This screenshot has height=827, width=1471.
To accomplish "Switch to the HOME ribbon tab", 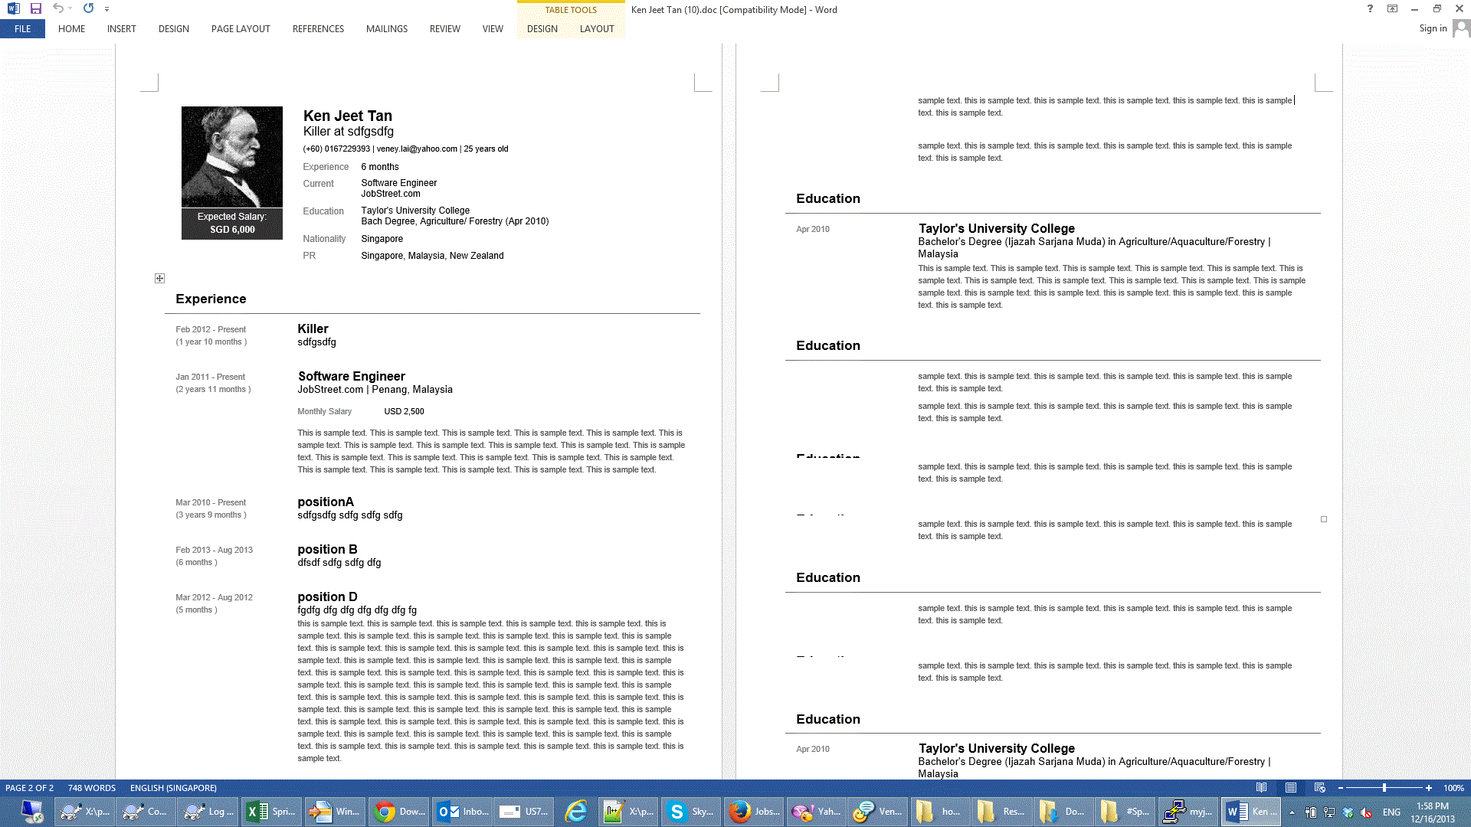I will coord(71,29).
